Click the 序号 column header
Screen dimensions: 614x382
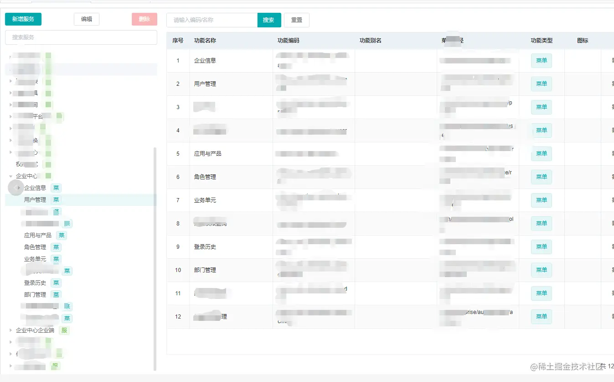pos(178,41)
